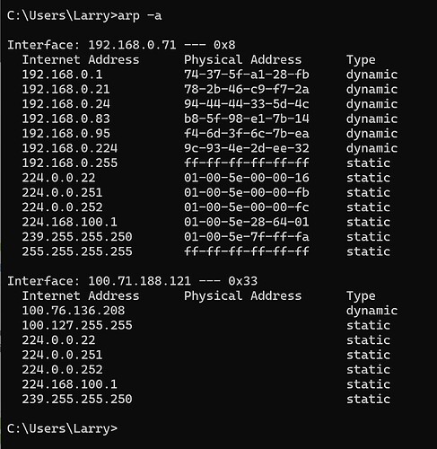The image size is (437, 449).
Task: Click MAC address b8-5f-98-e1-7b-14
Action: point(247,119)
